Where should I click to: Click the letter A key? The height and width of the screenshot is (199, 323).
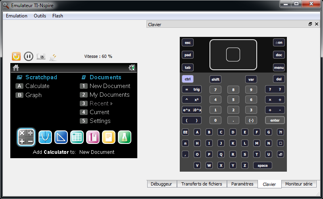(x=197, y=132)
